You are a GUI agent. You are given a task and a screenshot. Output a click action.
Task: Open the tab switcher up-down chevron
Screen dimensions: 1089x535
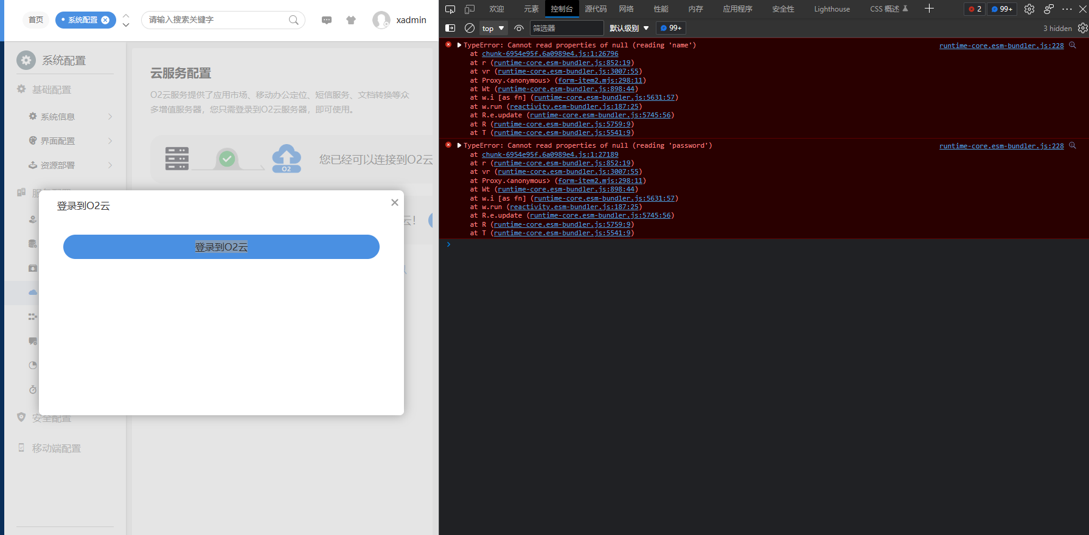click(126, 20)
